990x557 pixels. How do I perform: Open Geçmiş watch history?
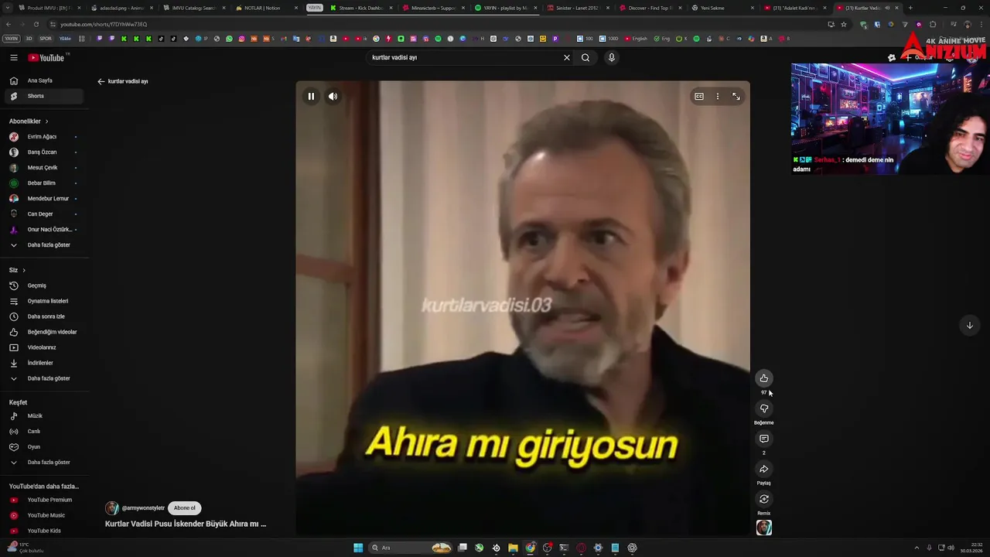click(x=44, y=285)
